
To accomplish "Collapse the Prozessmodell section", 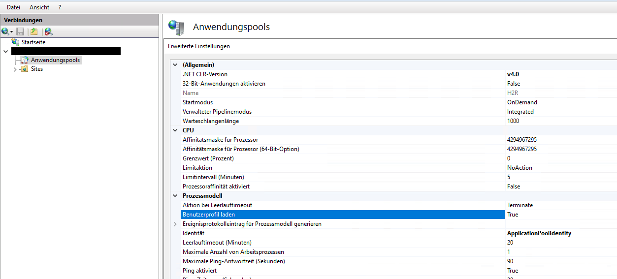I will [175, 196].
